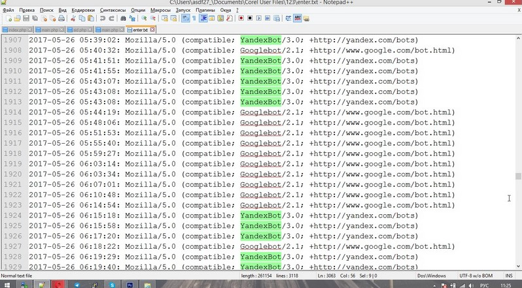Open Find with the binoculars icon

tap(123, 19)
